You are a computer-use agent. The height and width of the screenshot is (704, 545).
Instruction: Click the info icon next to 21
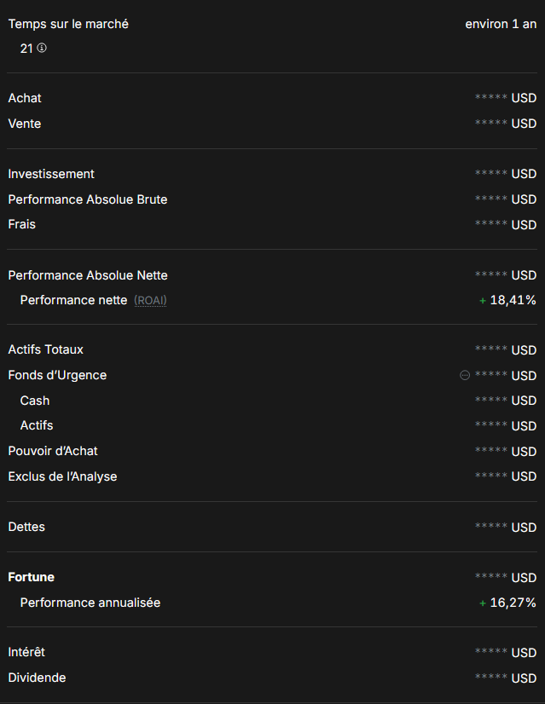42,49
